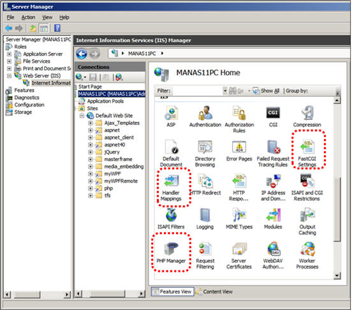Screen dimensions: 352x310
Task: Switch to Content View tab
Action: click(x=214, y=292)
